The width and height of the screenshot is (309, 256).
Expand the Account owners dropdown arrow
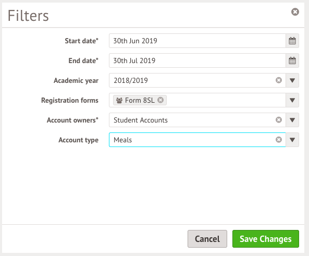(292, 120)
